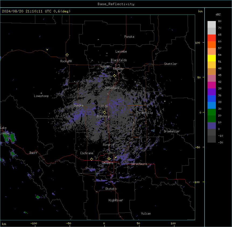
Task: Click the Base_Reflectivity title text
Action: click(116, 4)
